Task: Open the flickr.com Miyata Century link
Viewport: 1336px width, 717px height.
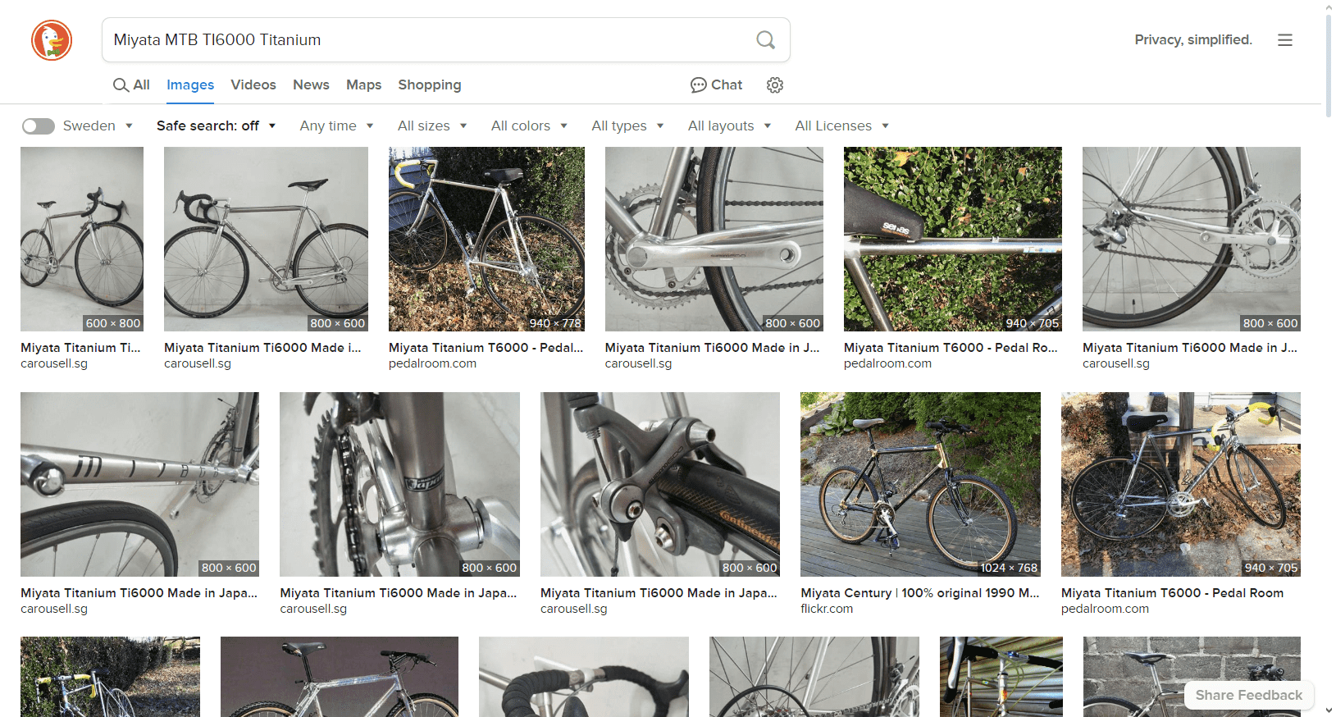Action: point(919,593)
